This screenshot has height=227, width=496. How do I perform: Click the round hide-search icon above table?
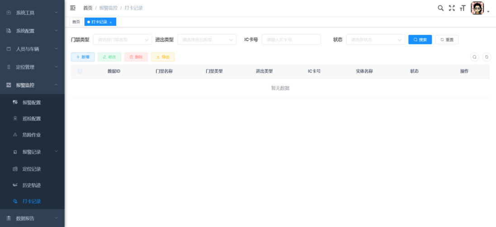click(474, 57)
